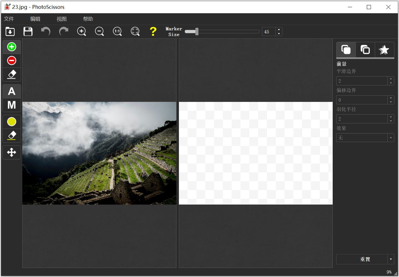The height and width of the screenshot is (277, 399).
Task: Select the move/pan arrows tool
Action: click(x=12, y=153)
